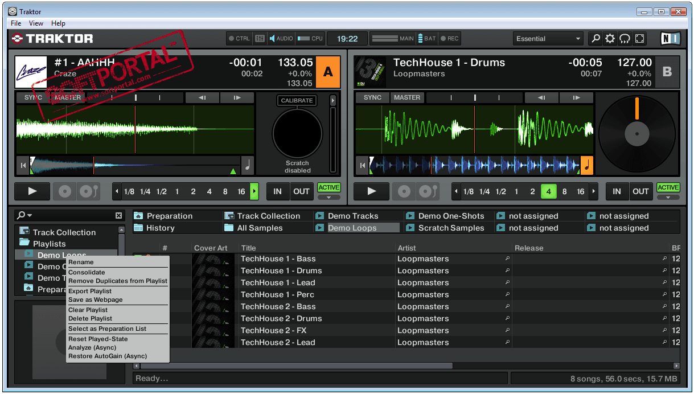Set loop size 8 on Deck A

tap(225, 191)
